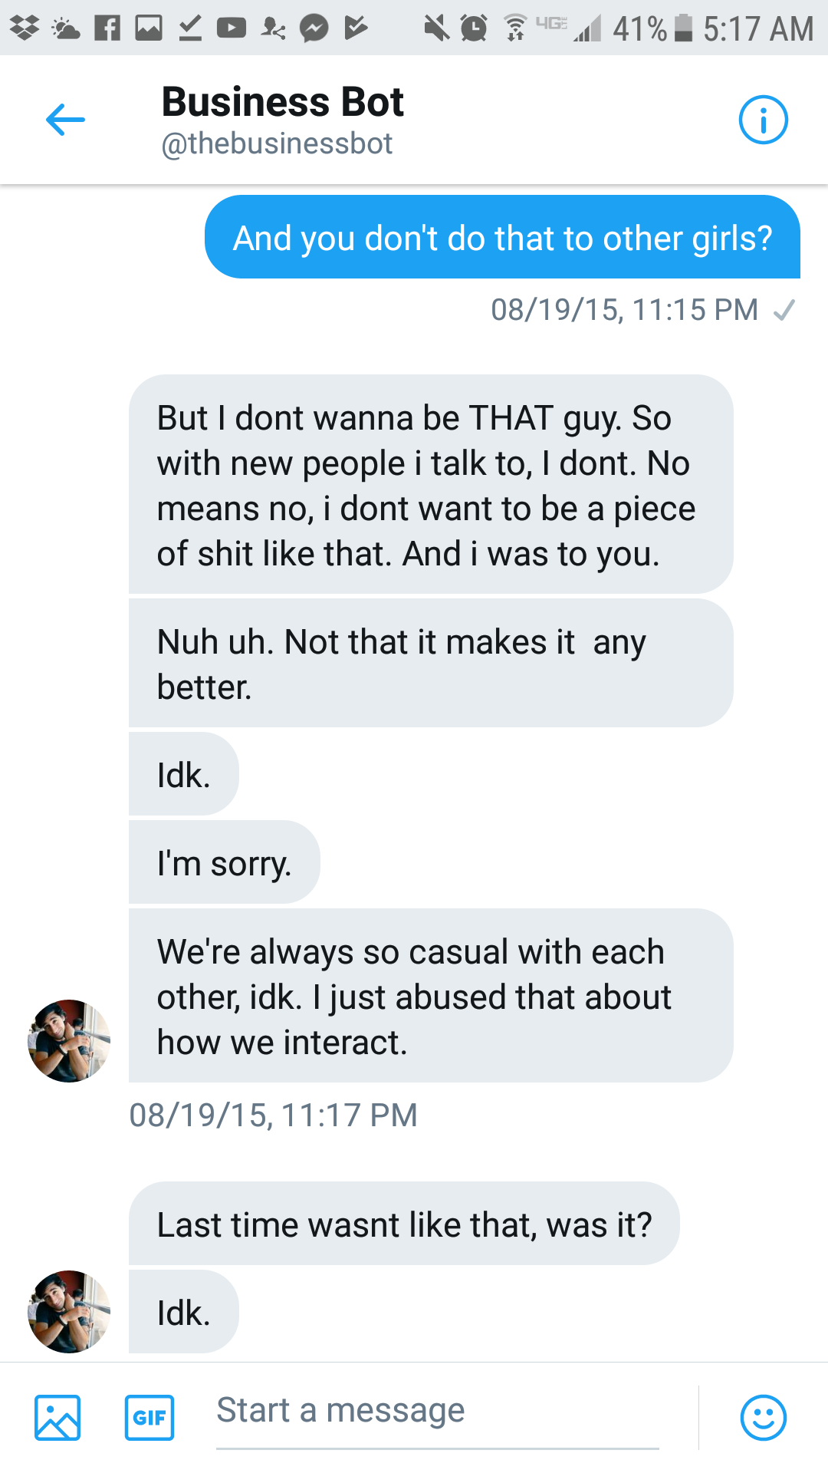The image size is (828, 1473).
Task: Open the GIF picker
Action: [149, 1417]
